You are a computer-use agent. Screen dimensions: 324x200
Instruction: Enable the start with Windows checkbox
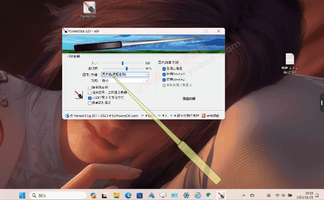click(90, 88)
